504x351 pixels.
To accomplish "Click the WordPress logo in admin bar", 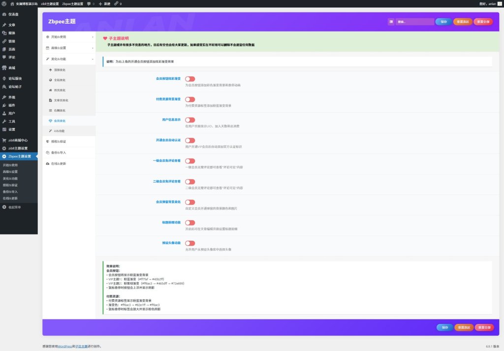I will (x=4, y=3).
